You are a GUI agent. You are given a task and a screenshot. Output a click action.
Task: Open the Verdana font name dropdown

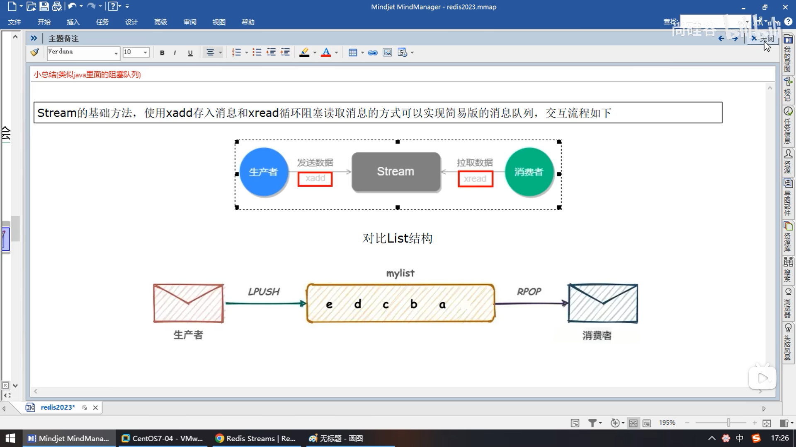pyautogui.click(x=116, y=53)
